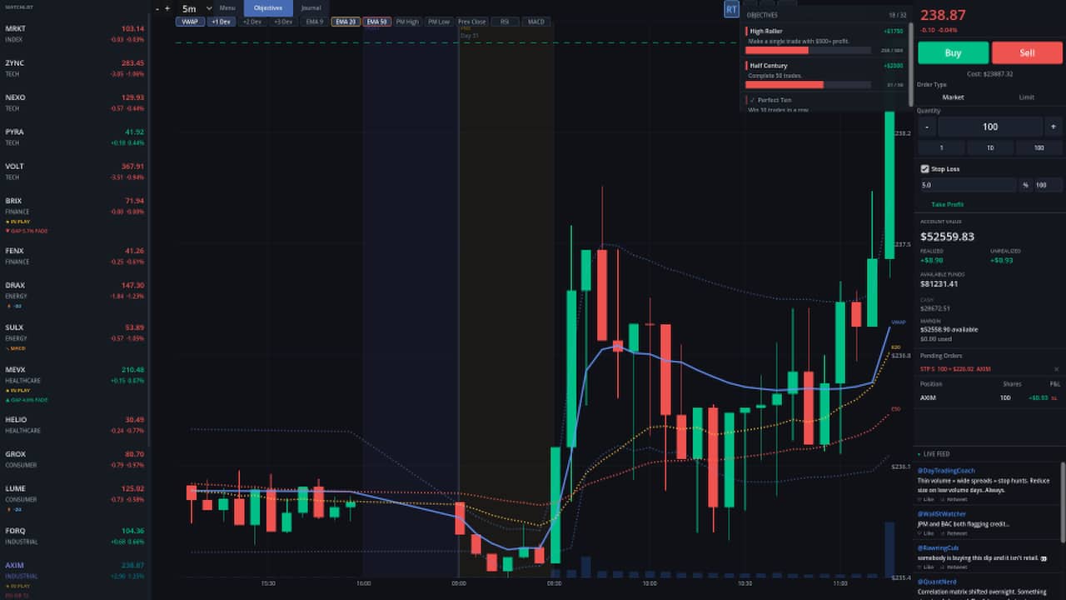Collapse the Live Feed section
Viewport: 1066px width, 600px height.
point(934,454)
